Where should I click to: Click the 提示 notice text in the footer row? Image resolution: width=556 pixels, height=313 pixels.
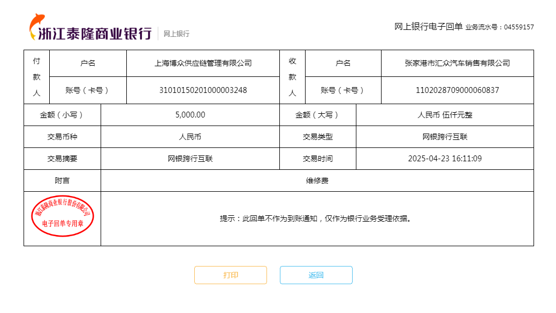tap(317, 218)
